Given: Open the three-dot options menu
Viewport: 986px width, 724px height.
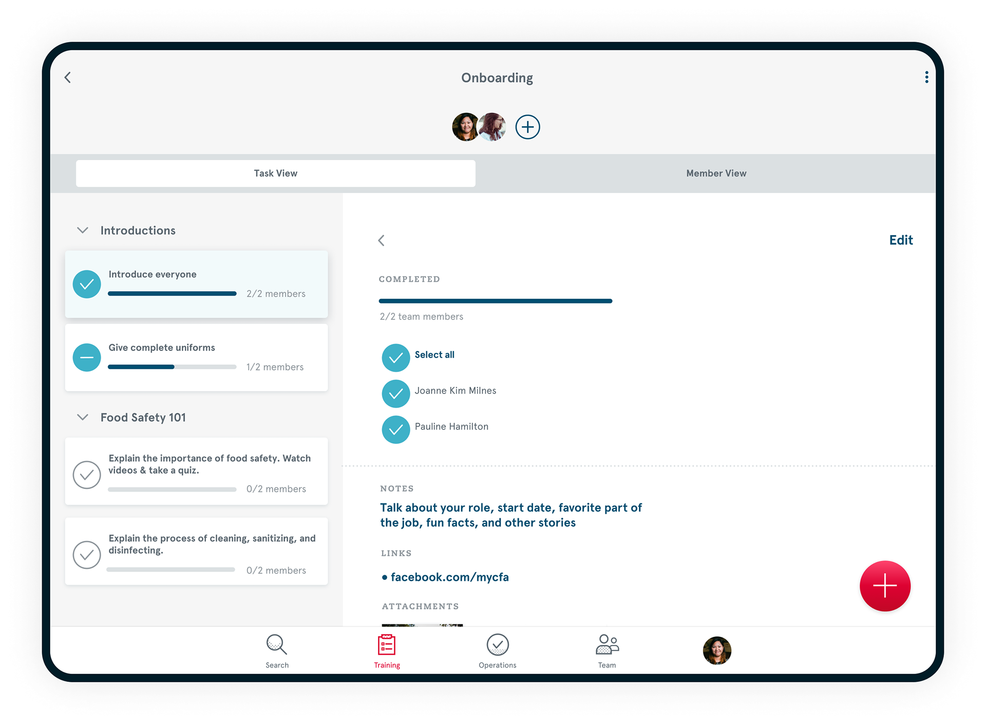Looking at the screenshot, I should pyautogui.click(x=926, y=77).
